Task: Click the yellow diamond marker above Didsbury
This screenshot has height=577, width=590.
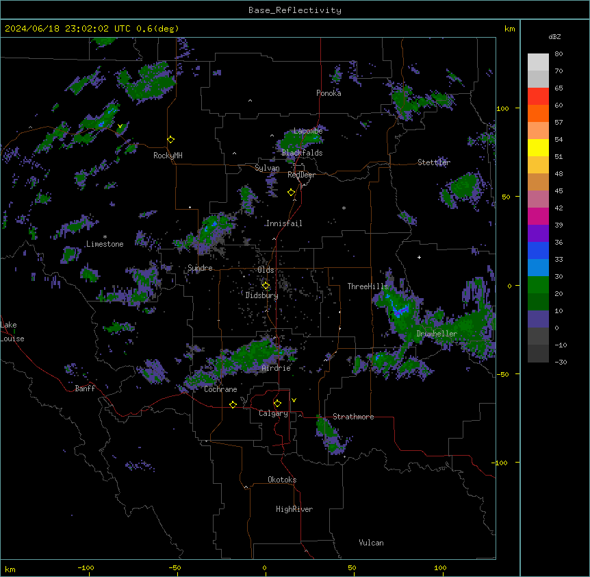Action: 266,286
